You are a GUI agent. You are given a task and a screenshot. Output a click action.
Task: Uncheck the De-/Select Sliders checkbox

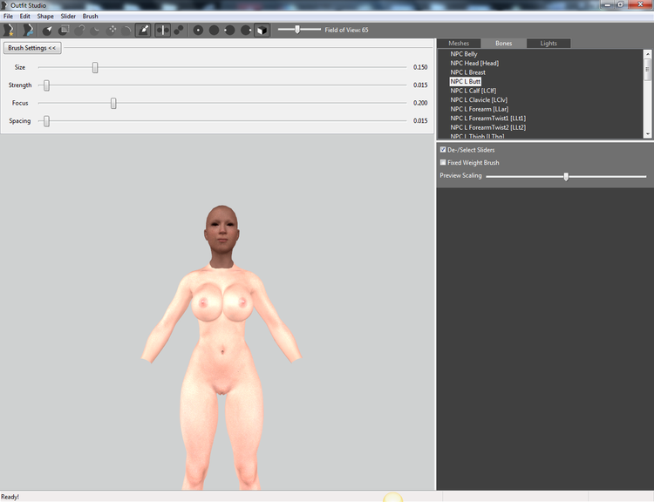tap(443, 150)
